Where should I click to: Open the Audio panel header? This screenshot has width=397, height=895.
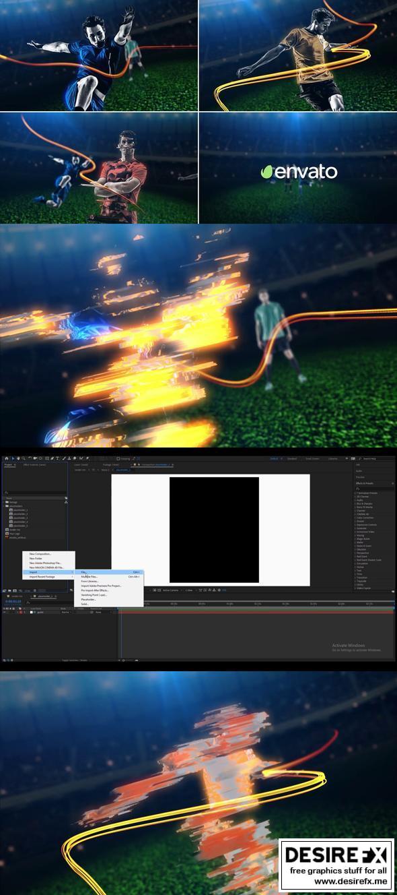pos(359,470)
